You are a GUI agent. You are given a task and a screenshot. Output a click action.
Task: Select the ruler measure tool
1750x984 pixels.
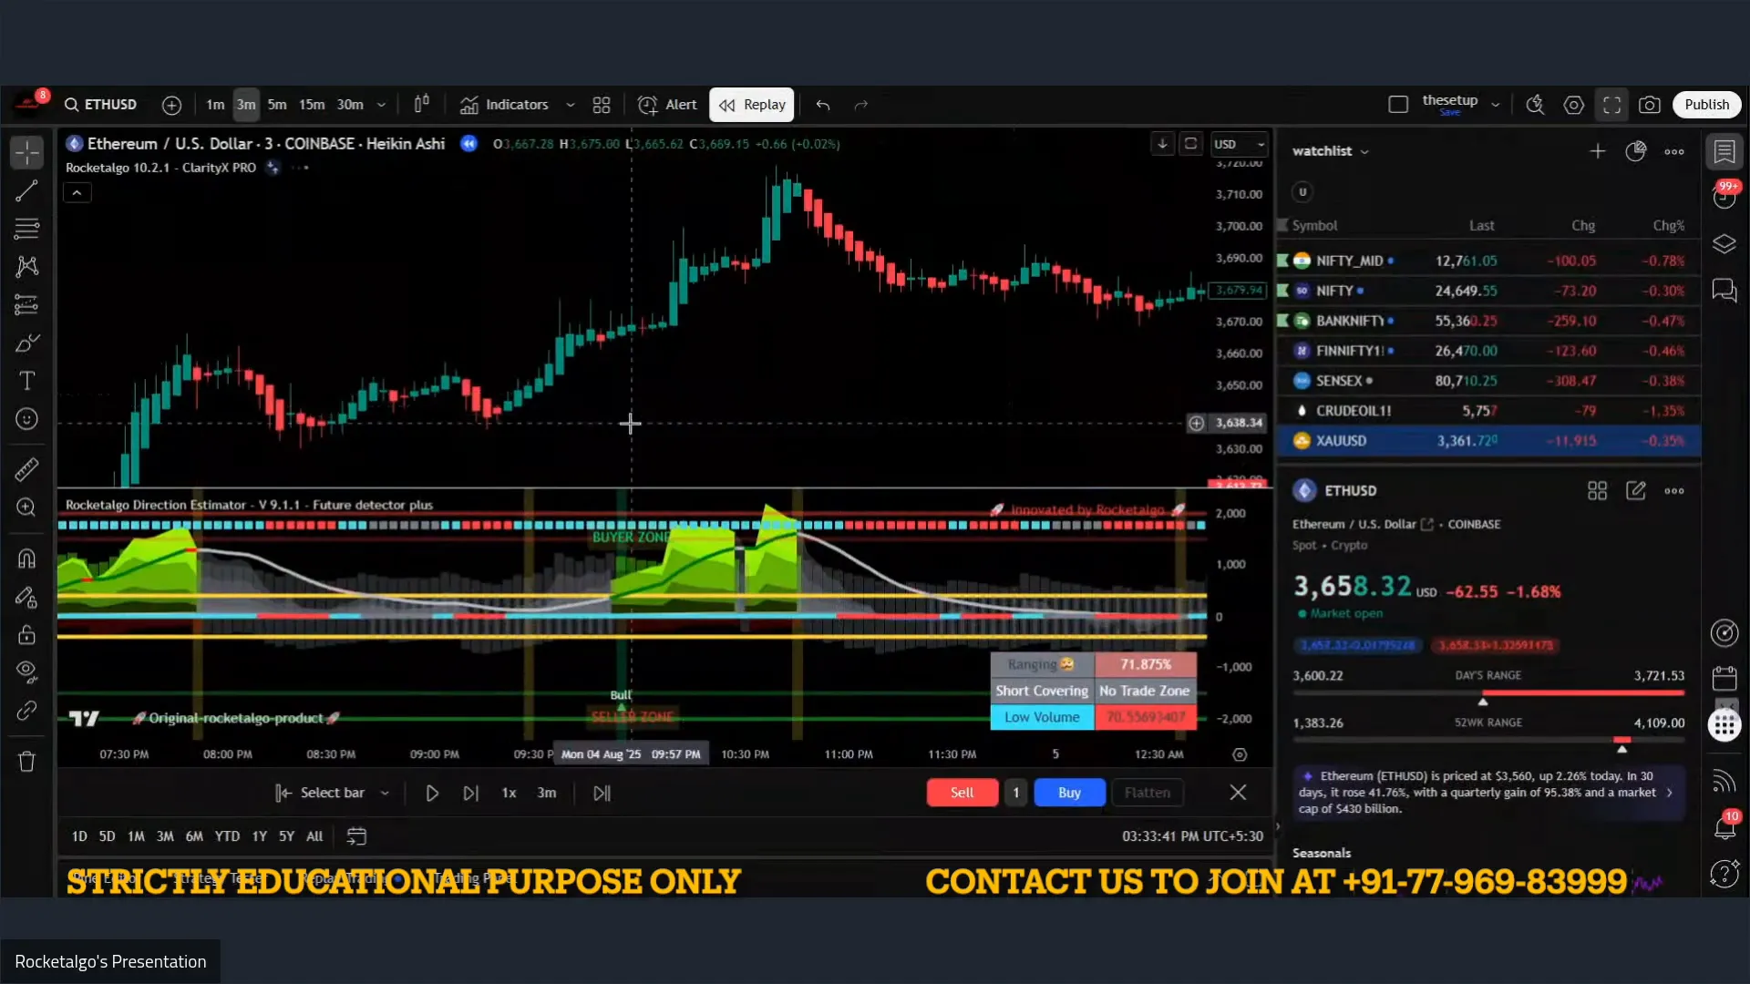[27, 469]
